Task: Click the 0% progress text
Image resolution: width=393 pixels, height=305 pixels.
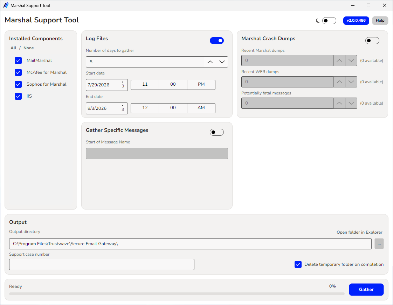Action: [332, 286]
